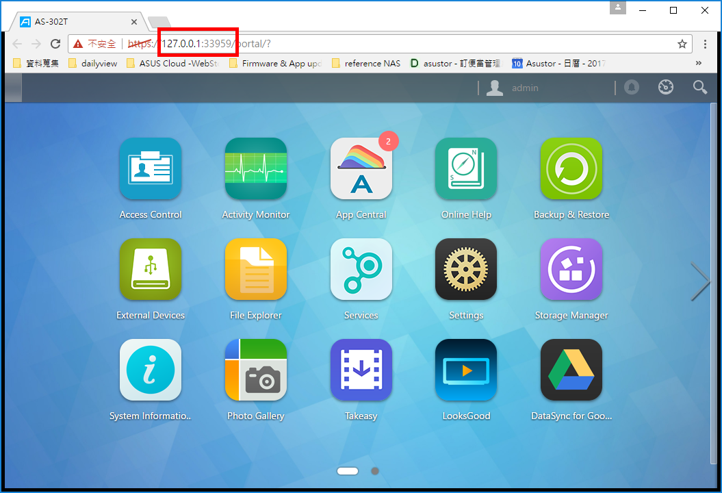Open the Firmware & App bookmark folder

pos(275,63)
